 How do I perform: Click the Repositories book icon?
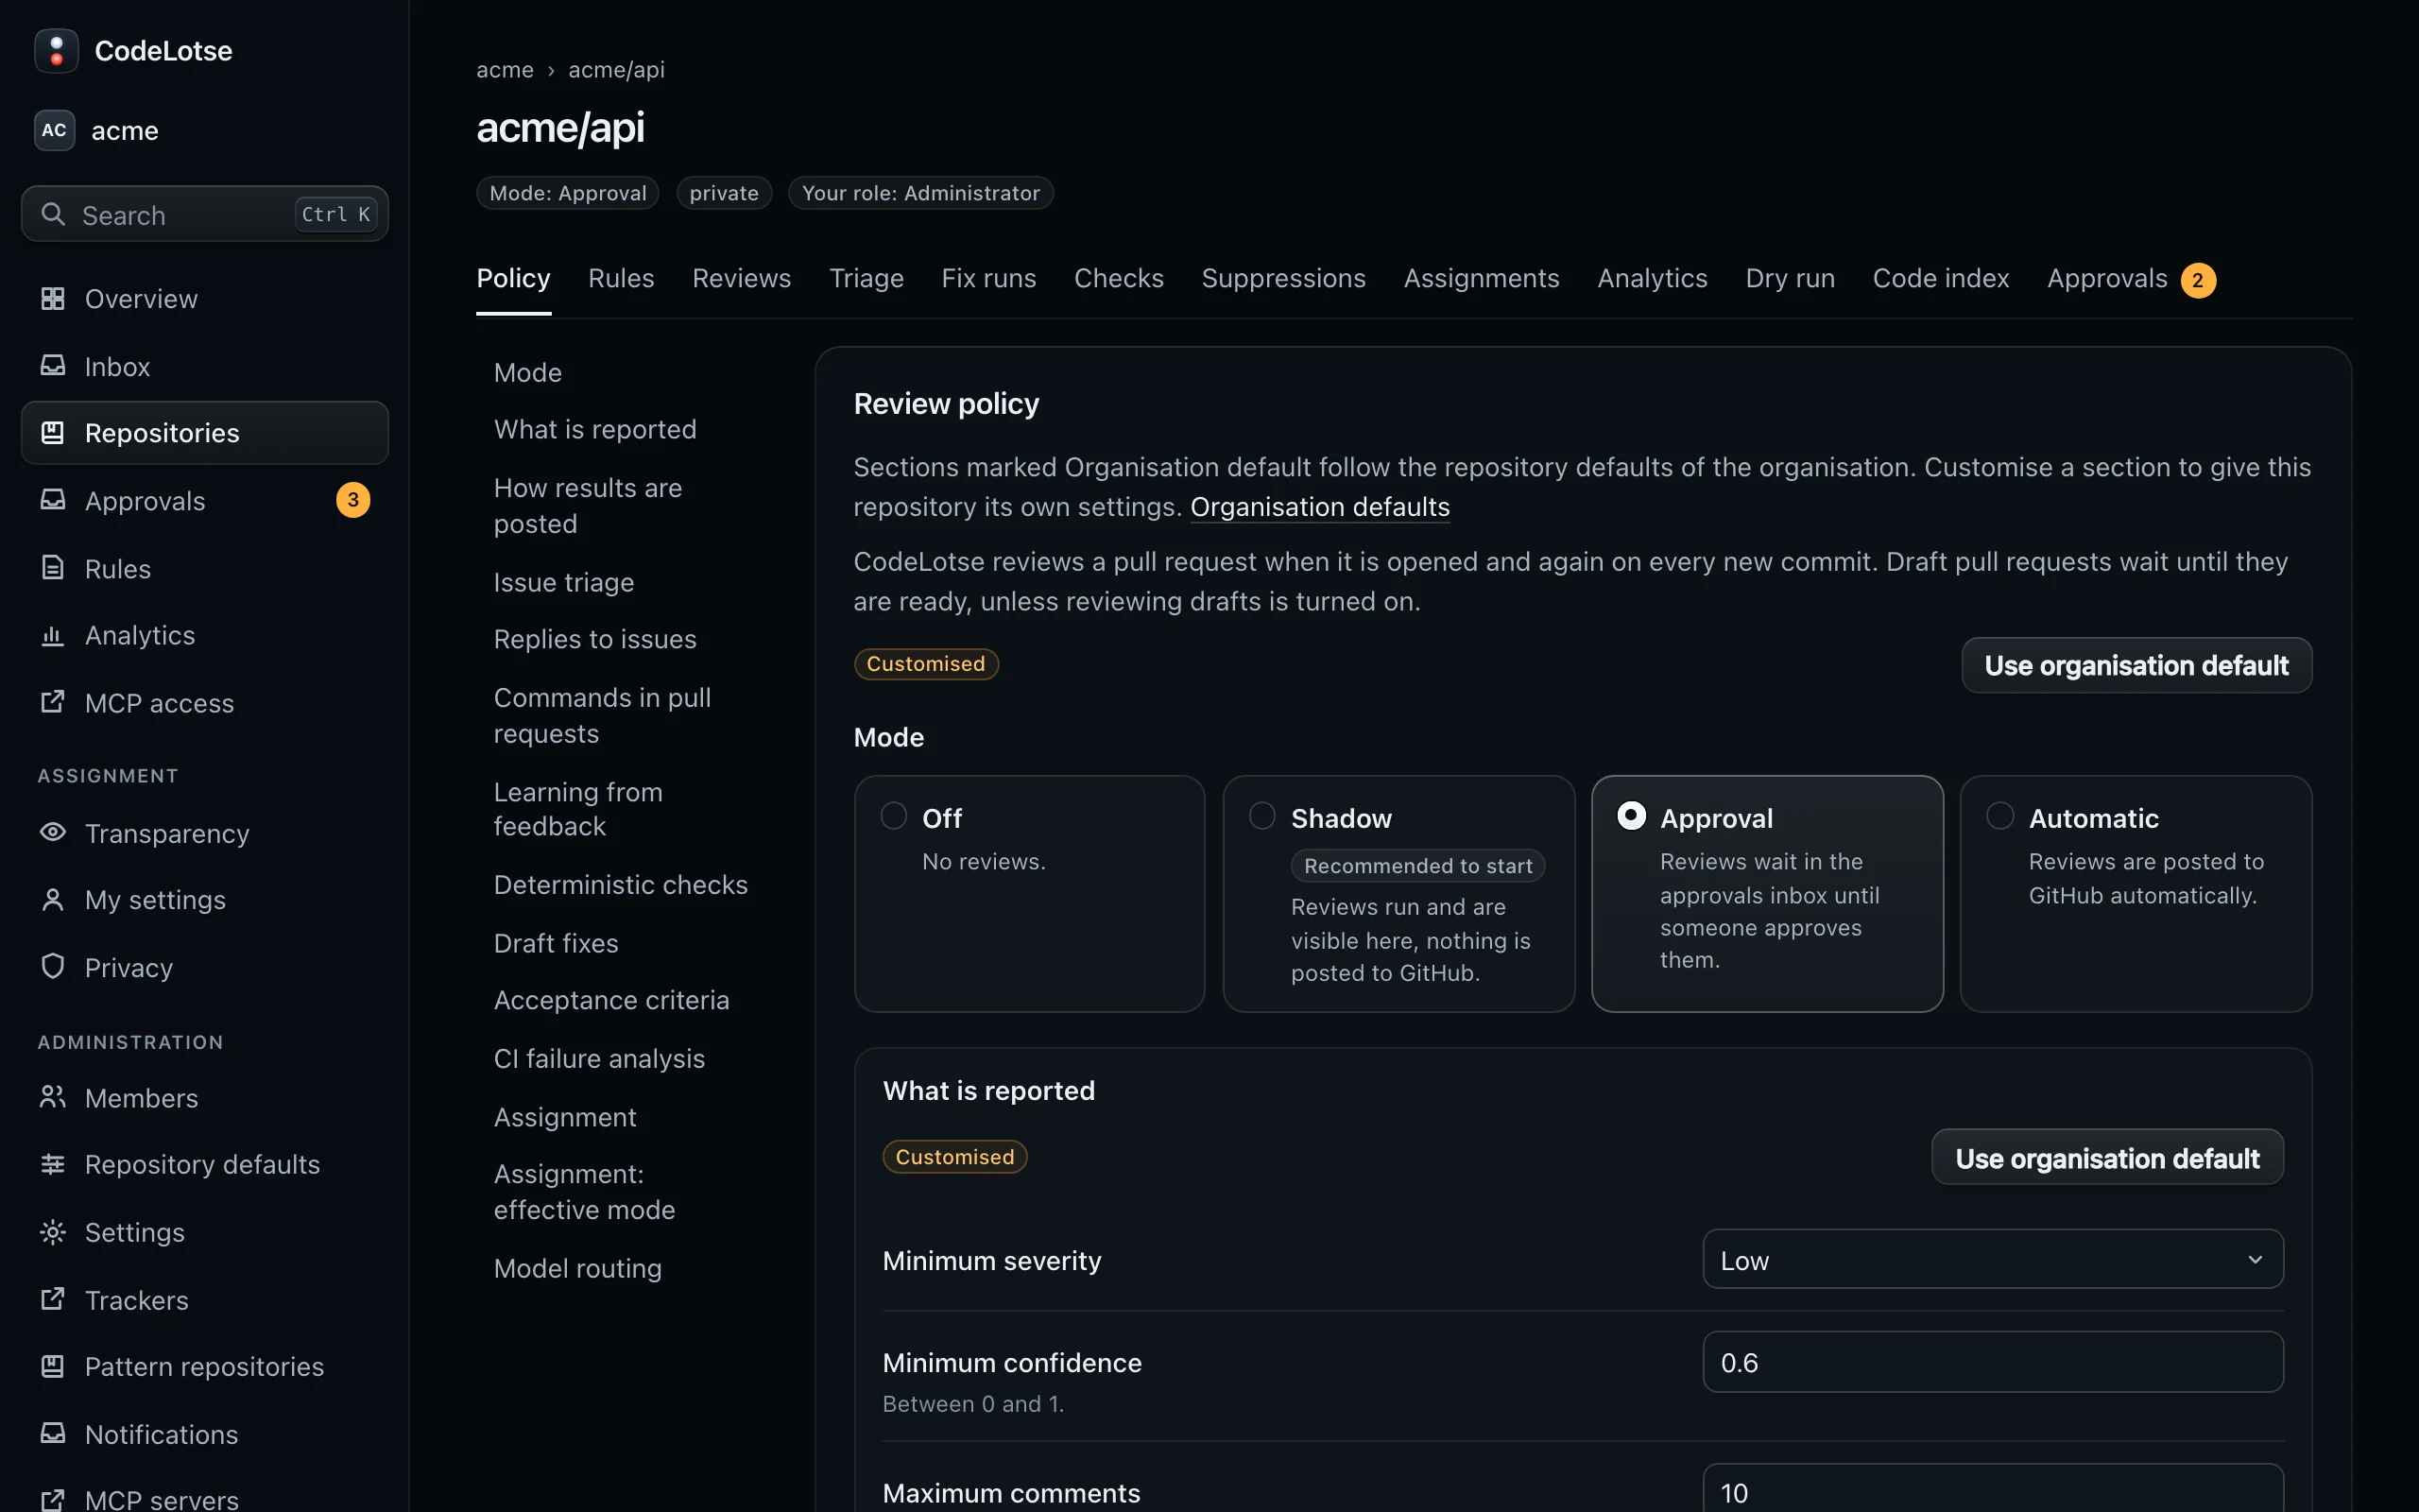[52, 432]
